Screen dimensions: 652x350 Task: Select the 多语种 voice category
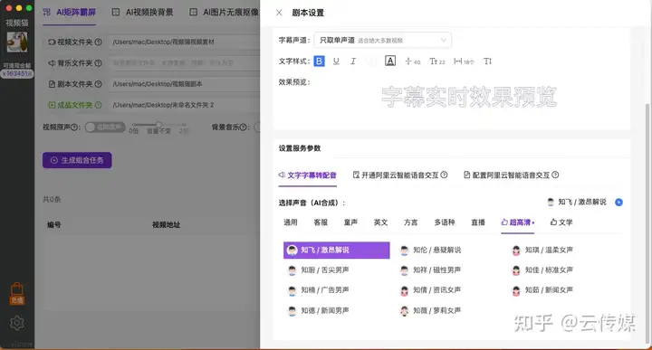coord(444,222)
